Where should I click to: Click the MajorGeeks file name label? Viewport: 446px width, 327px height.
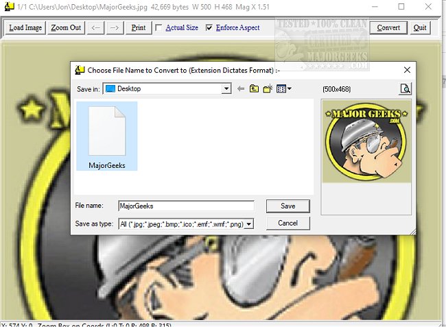click(x=107, y=165)
